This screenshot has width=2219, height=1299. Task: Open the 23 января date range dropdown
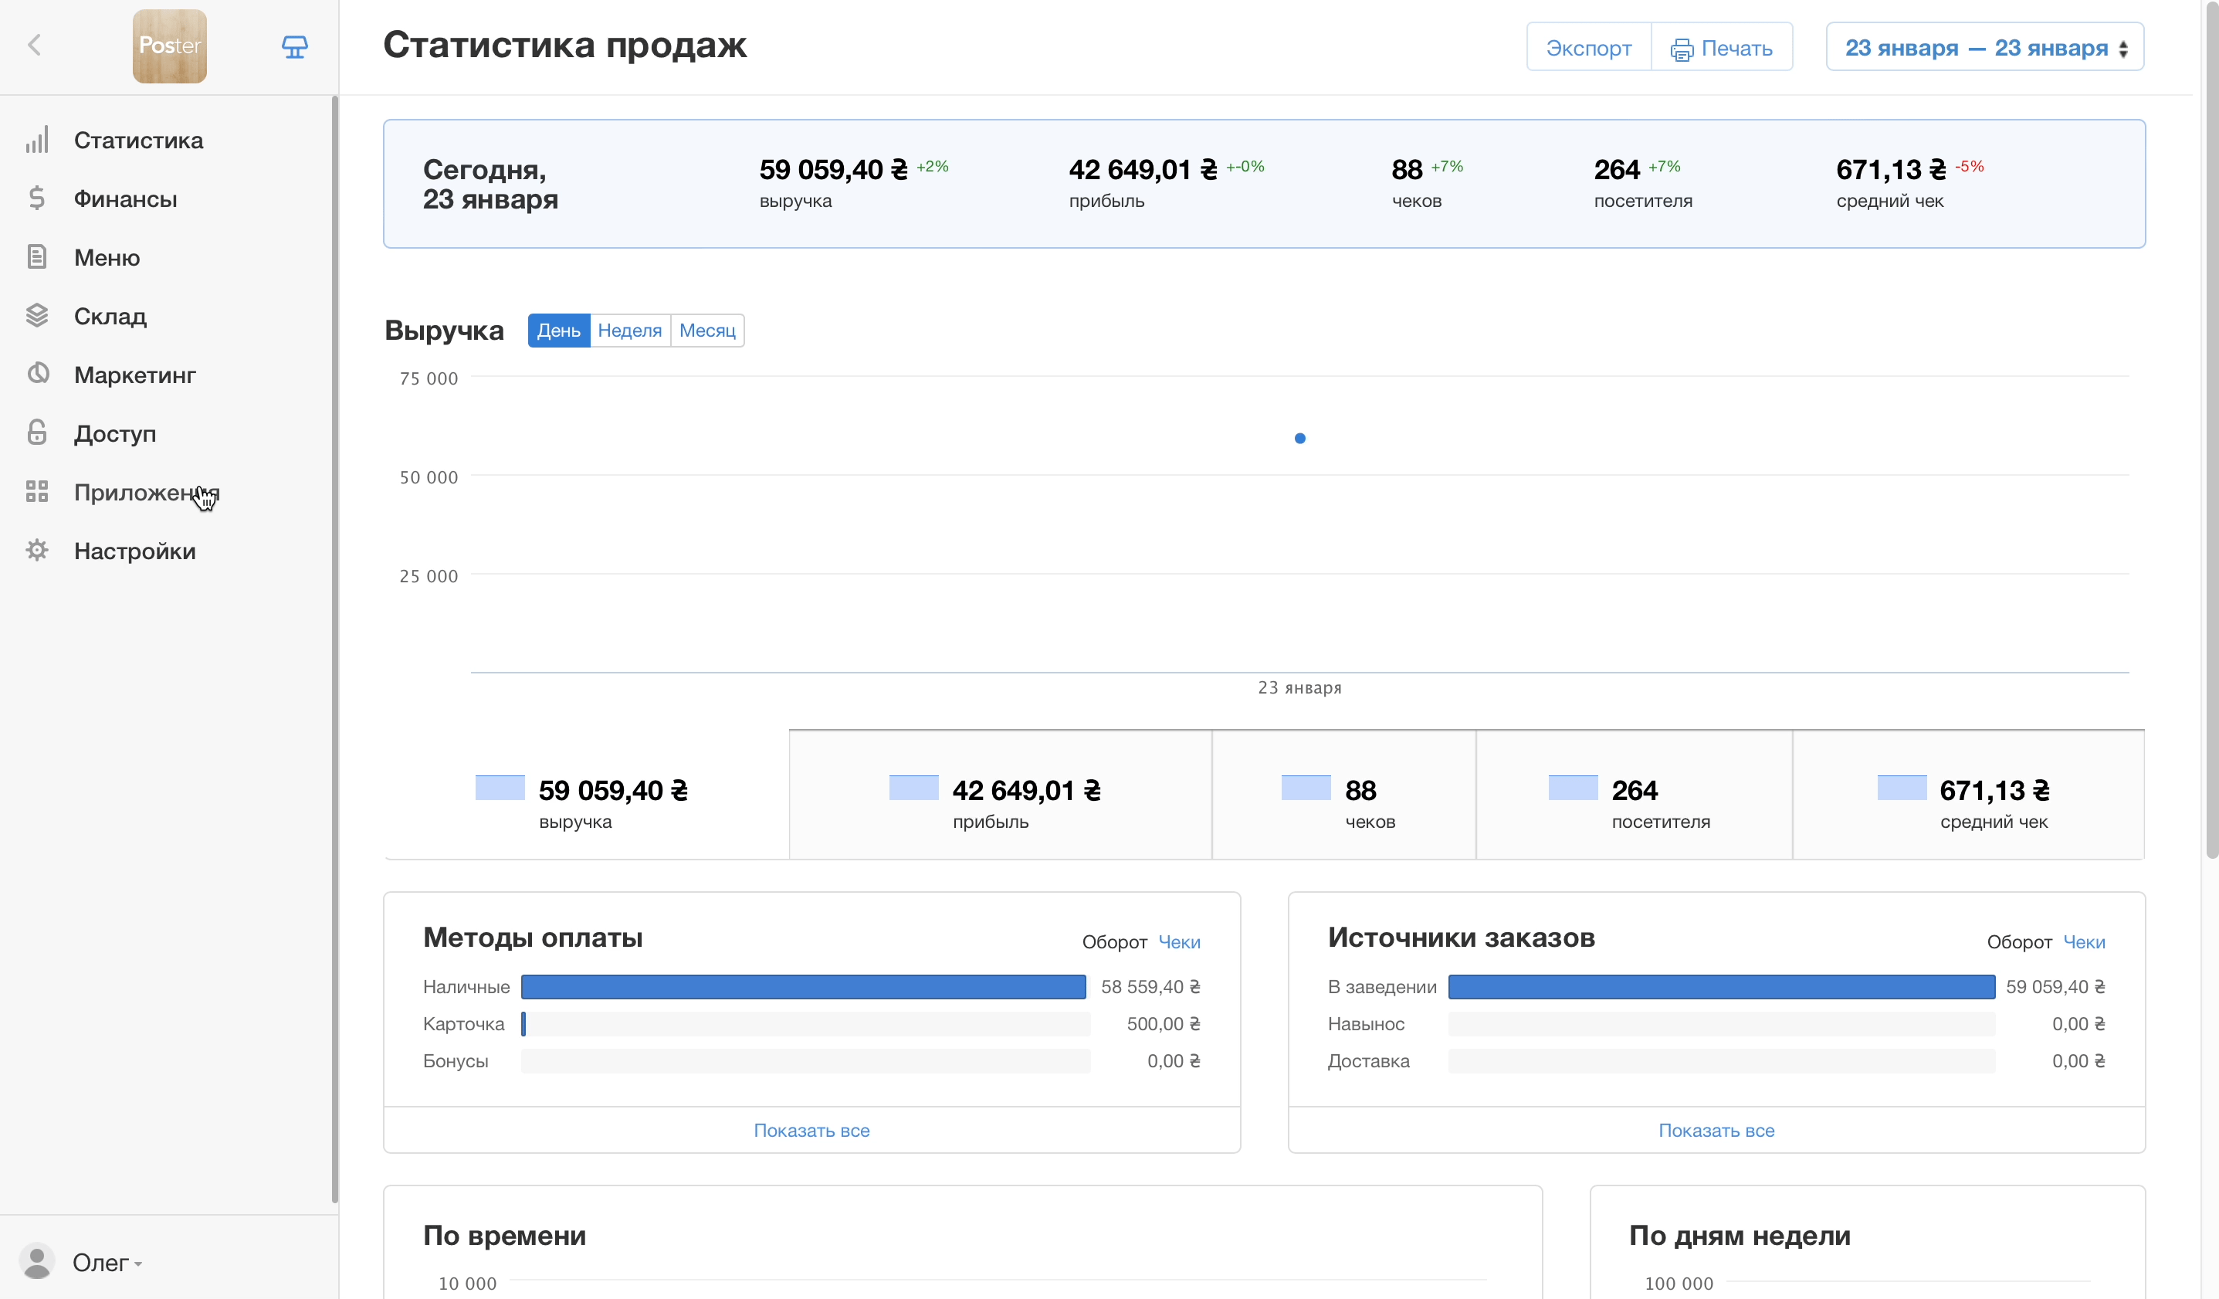(1984, 48)
